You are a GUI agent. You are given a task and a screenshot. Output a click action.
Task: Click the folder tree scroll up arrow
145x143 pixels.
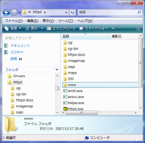click(x=57, y=76)
